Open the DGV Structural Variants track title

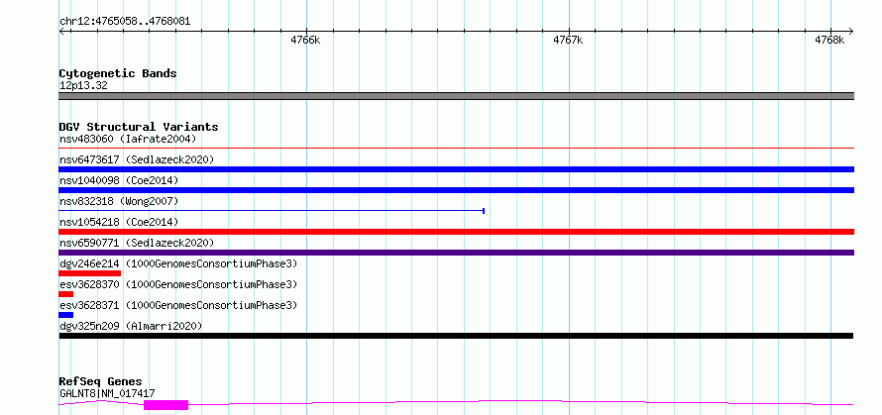[x=139, y=127]
